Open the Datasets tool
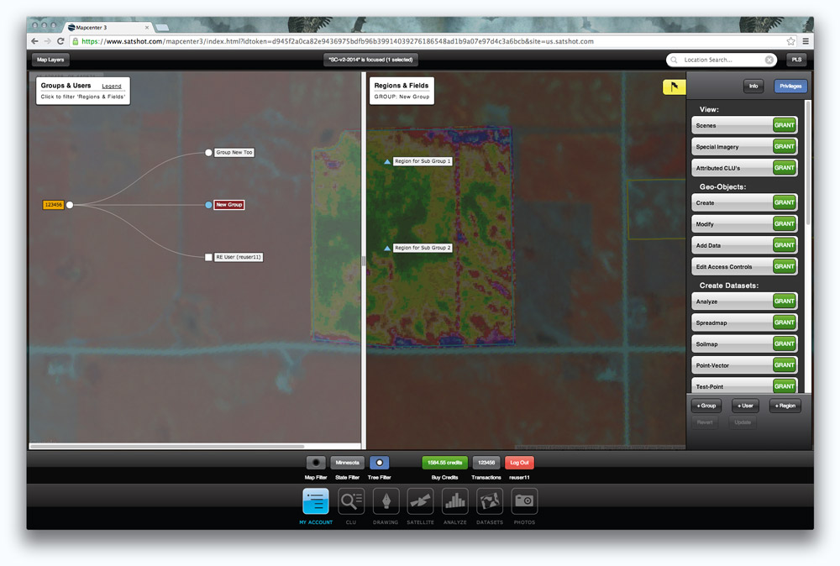The height and width of the screenshot is (566, 840). pos(490,501)
